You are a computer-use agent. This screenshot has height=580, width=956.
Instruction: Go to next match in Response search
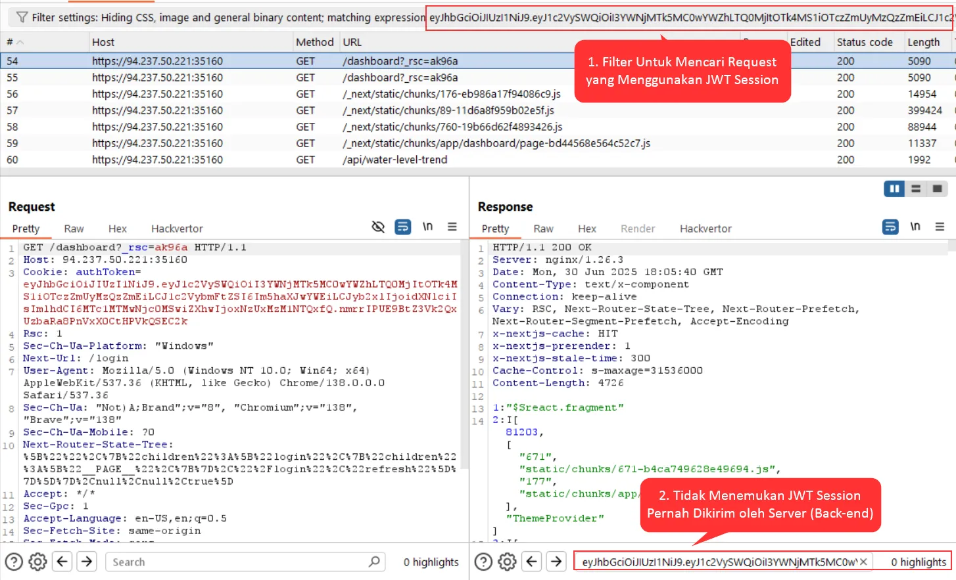click(556, 562)
